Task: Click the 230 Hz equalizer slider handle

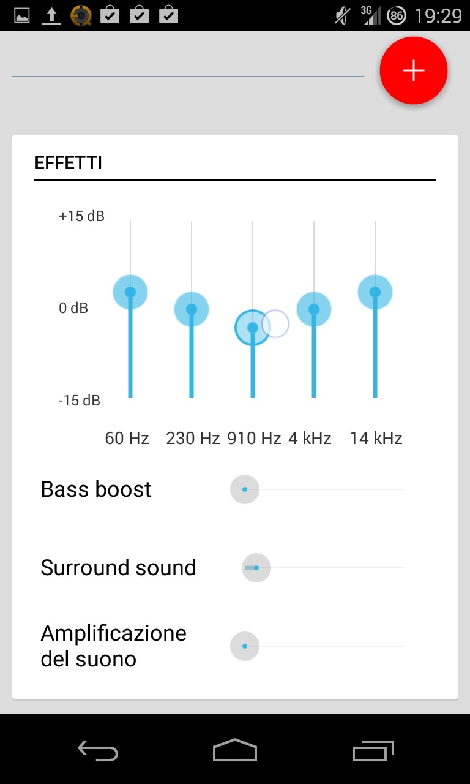Action: pyautogui.click(x=192, y=309)
